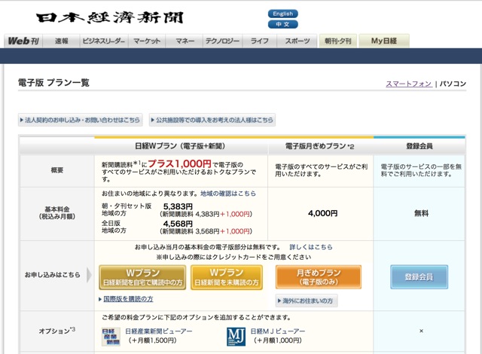Image resolution: width=482 pixels, height=354 pixels.
Task: Open the スポーツ tab
Action: coord(297,41)
